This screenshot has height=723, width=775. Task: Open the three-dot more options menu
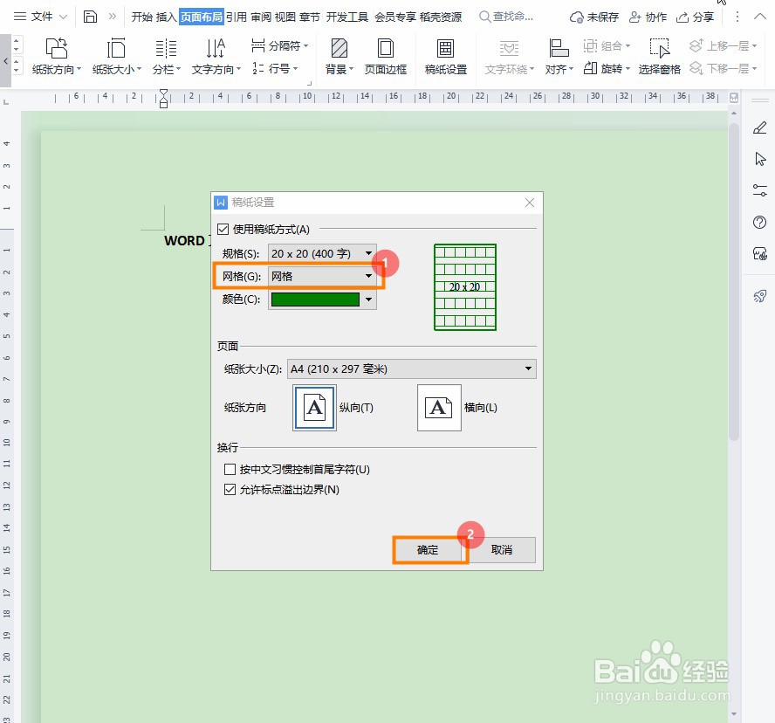[737, 17]
